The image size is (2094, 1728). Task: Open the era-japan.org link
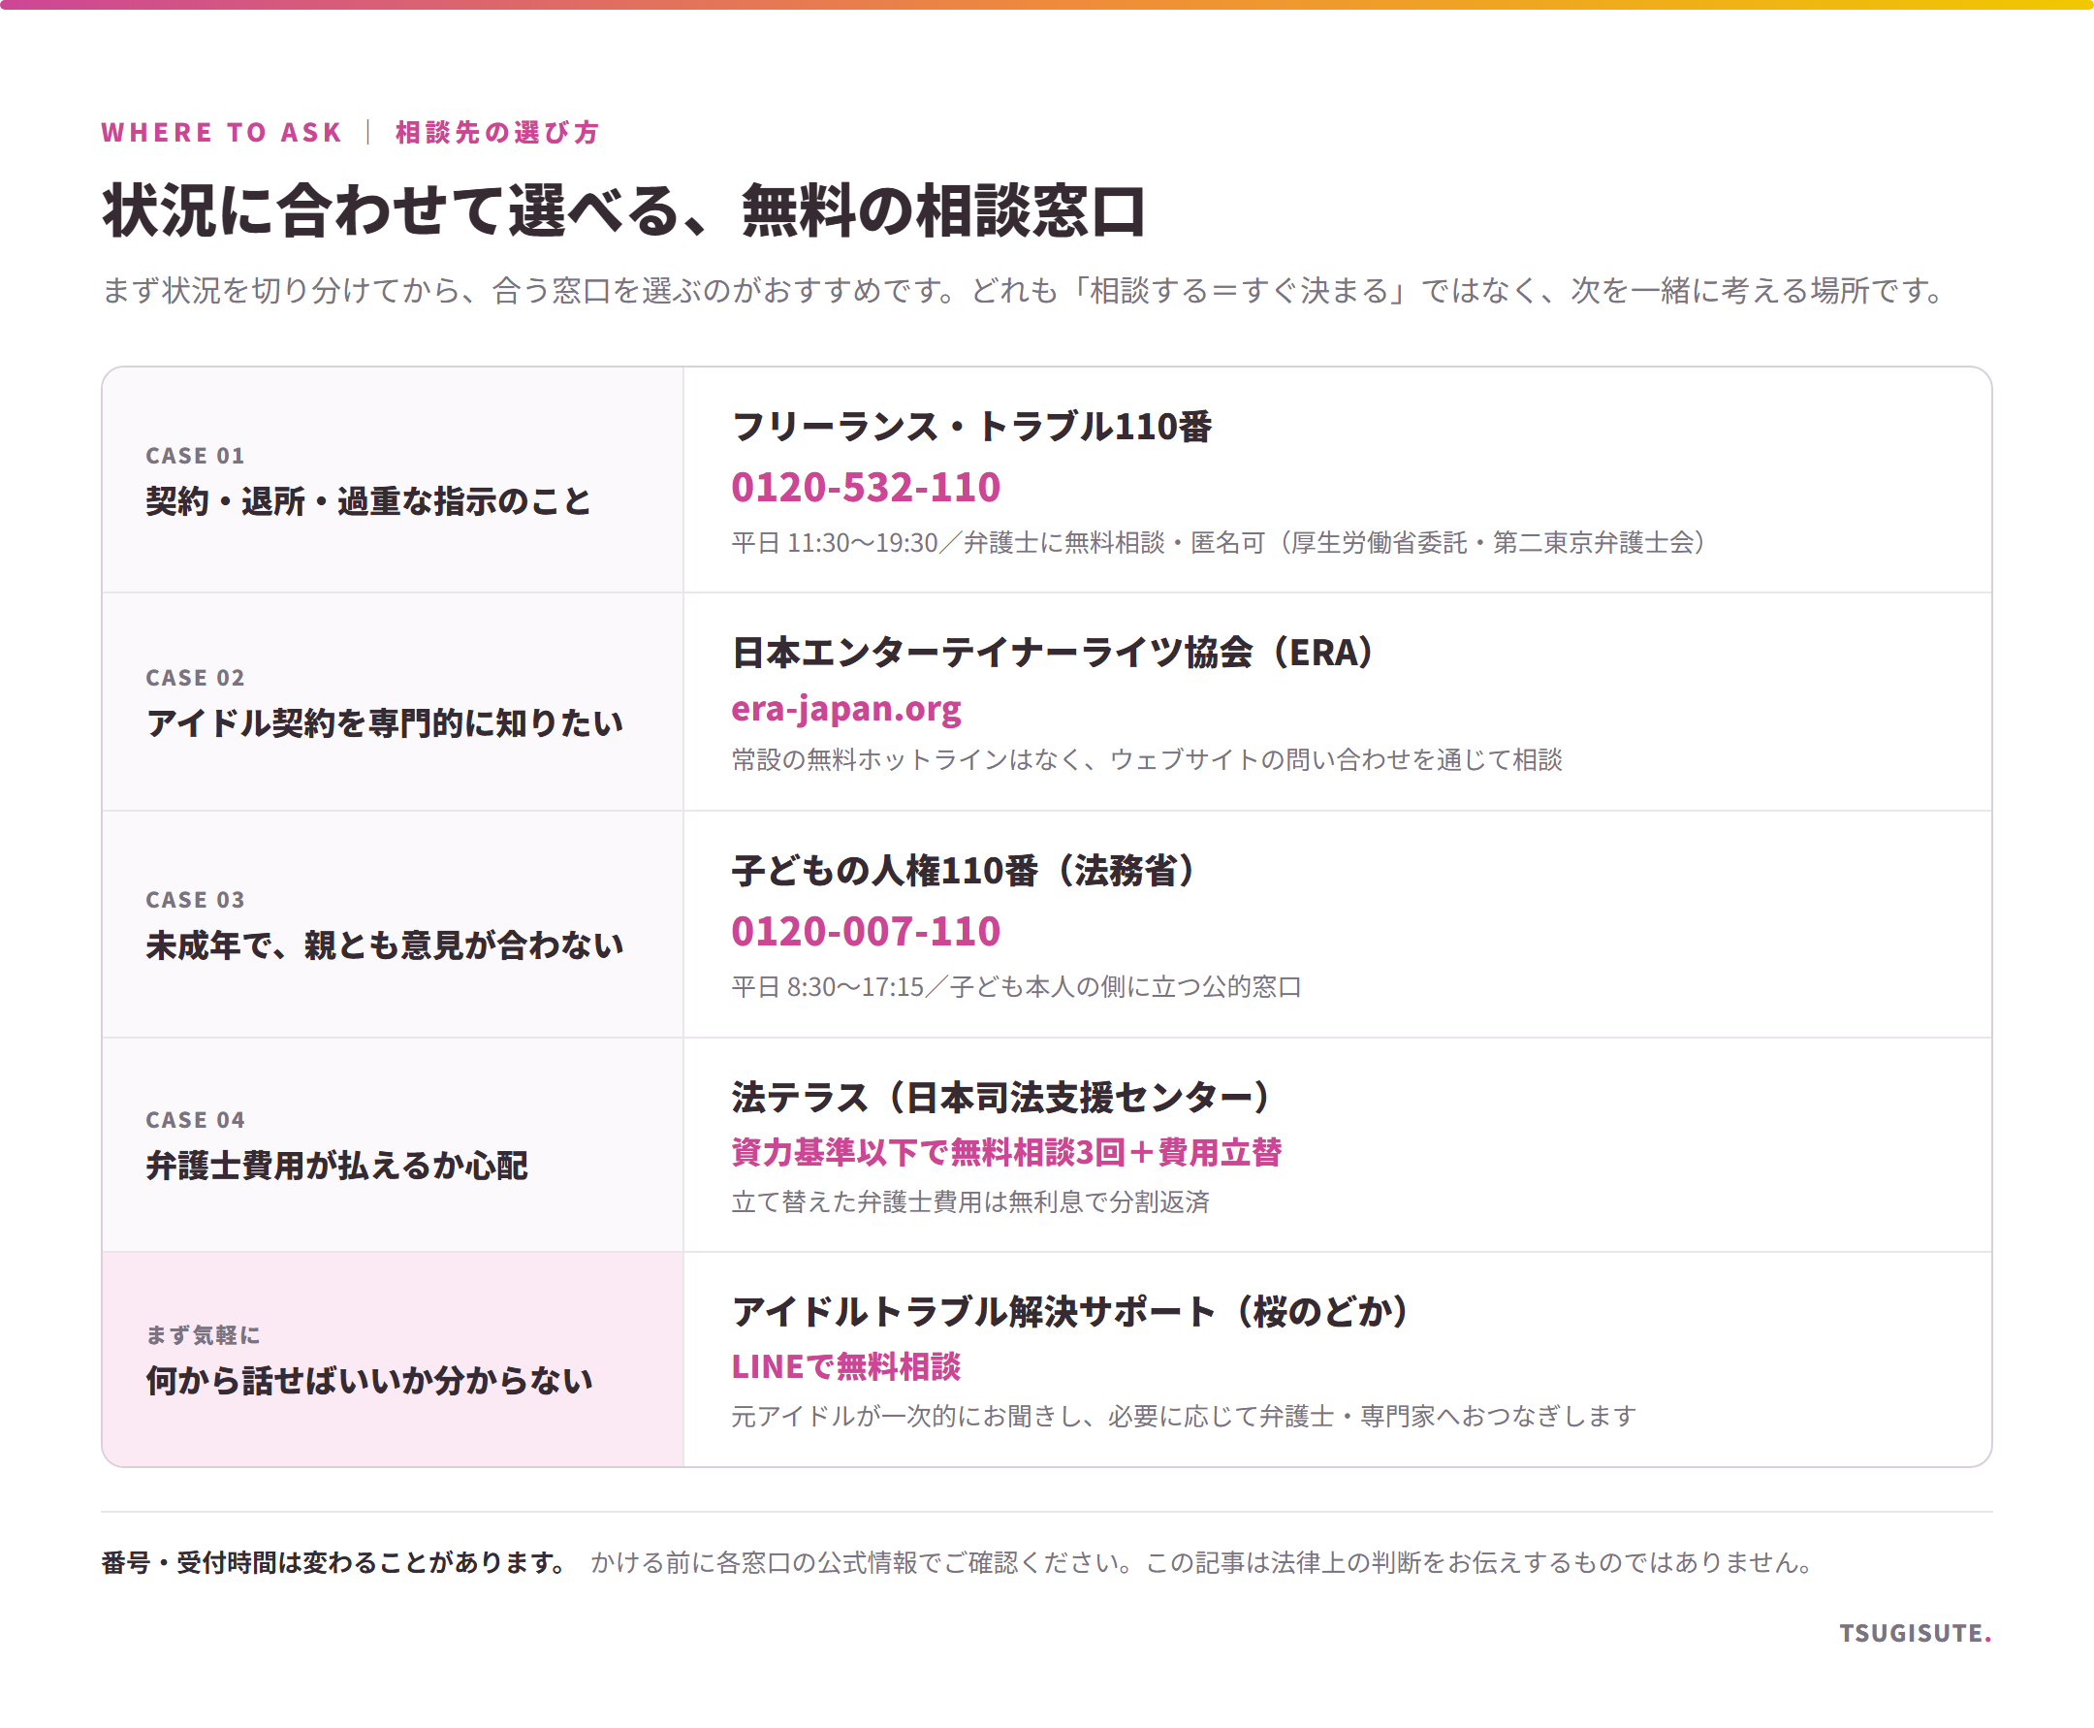click(846, 709)
